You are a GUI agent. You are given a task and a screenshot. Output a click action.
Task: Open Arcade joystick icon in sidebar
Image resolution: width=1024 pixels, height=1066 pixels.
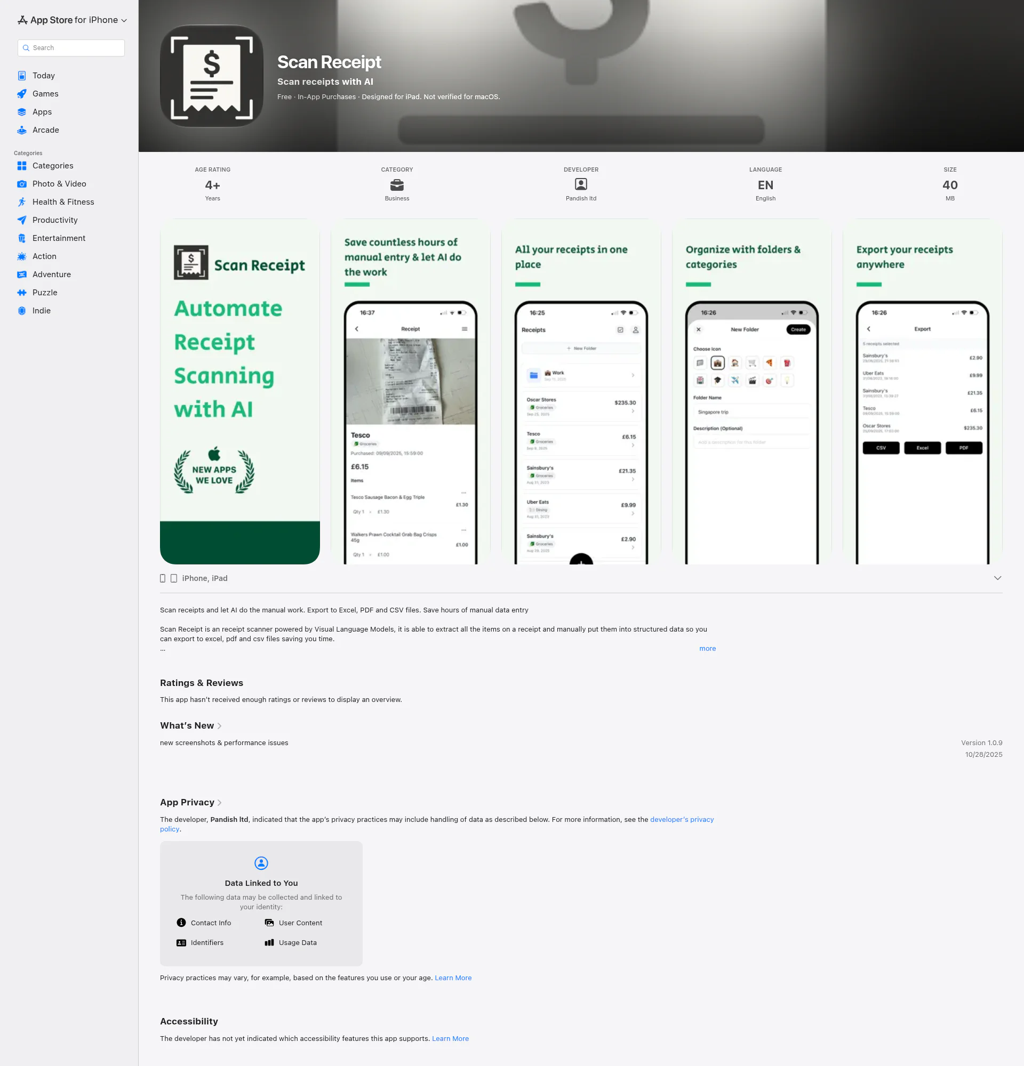22,130
